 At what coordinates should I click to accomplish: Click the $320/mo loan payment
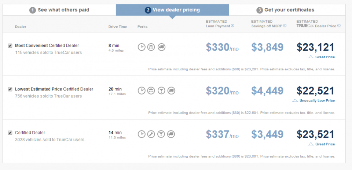[222, 91]
